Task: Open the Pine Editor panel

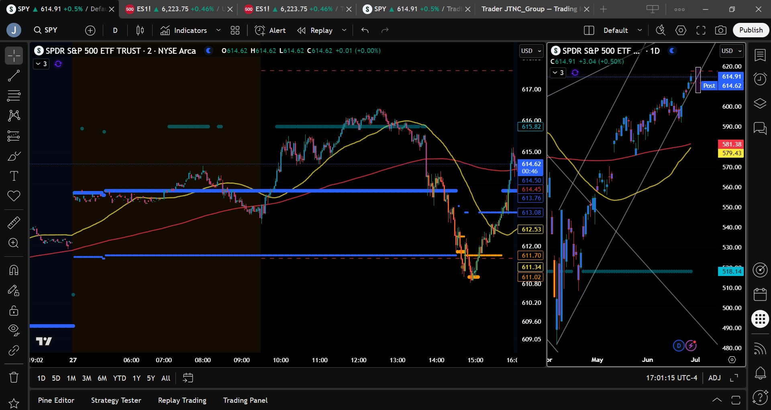Action: point(56,400)
